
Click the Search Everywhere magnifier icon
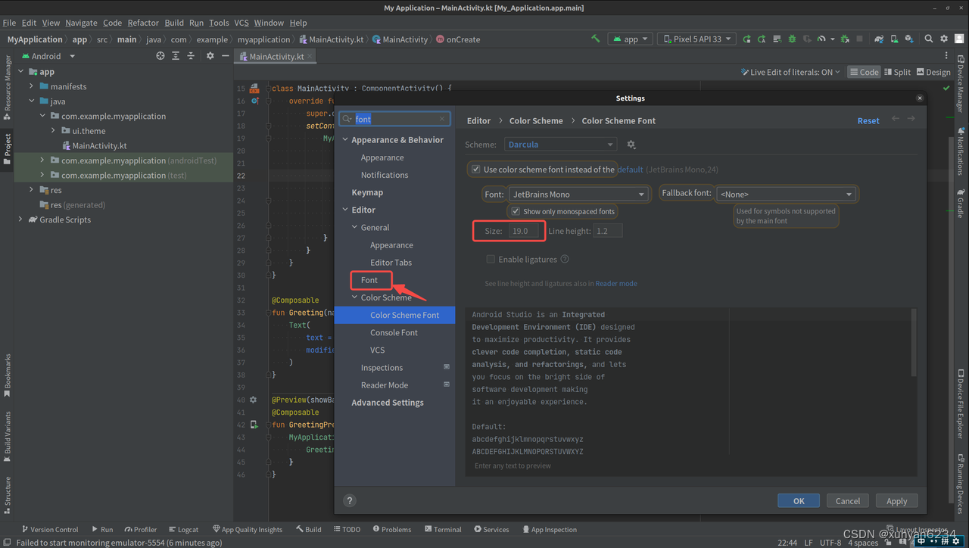(928, 39)
